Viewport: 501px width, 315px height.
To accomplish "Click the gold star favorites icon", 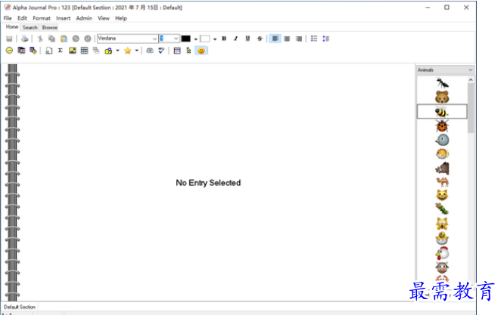I will pos(127,51).
